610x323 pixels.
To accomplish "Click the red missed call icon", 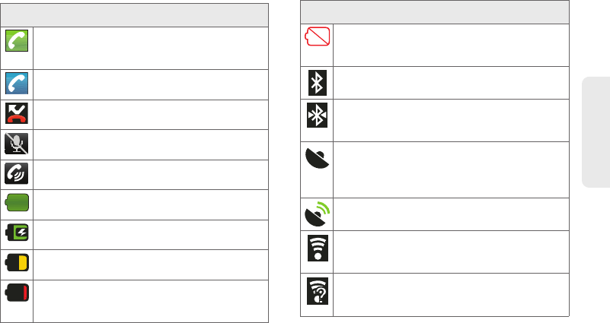I will 17,114.
